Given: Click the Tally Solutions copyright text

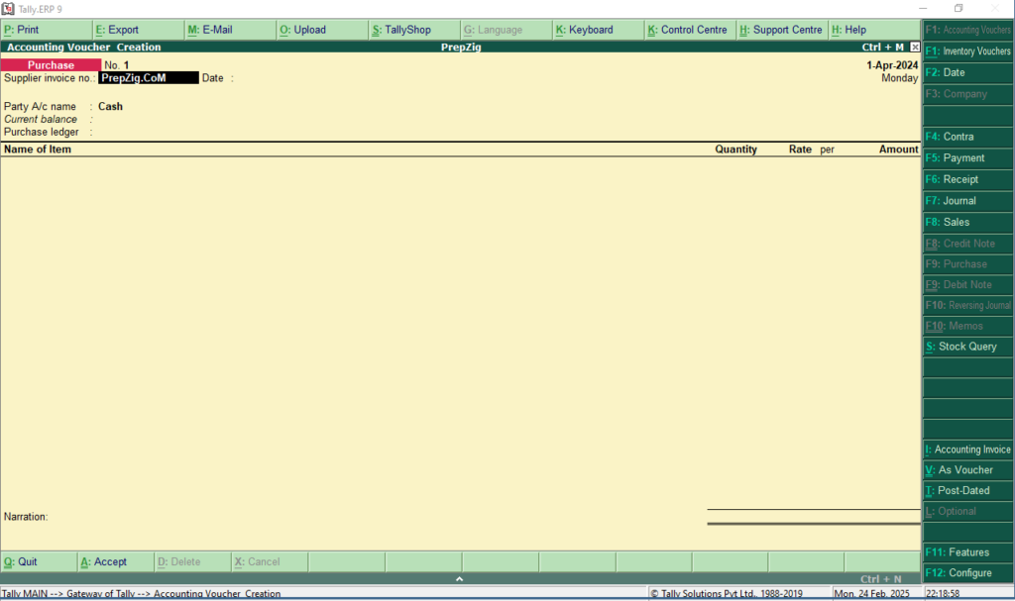Looking at the screenshot, I should [727, 594].
